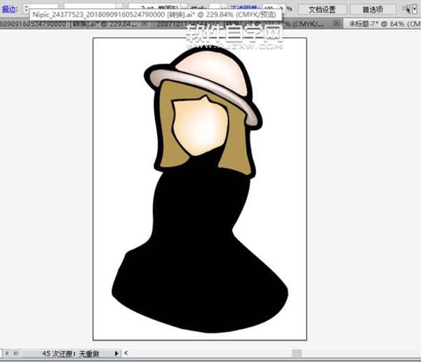Screen dimensions: 421x362
Task: Open the select similar options arrow
Action: (x=415, y=9)
